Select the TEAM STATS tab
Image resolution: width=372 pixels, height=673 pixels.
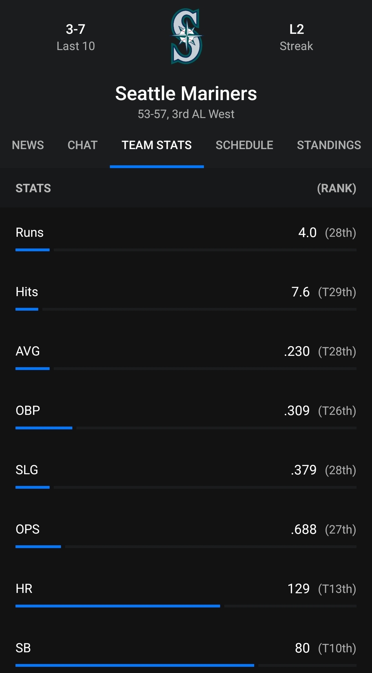pos(157,145)
